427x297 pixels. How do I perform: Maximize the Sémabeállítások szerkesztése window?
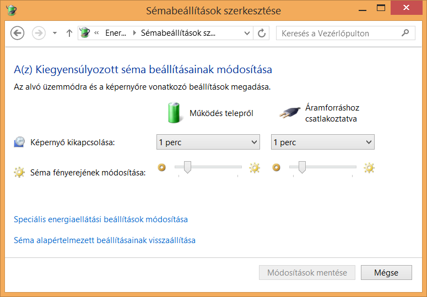381,8
